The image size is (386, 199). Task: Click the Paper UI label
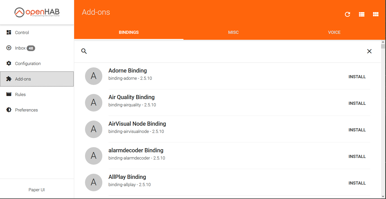pos(37,190)
